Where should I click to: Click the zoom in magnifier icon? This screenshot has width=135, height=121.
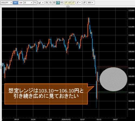point(47,3)
